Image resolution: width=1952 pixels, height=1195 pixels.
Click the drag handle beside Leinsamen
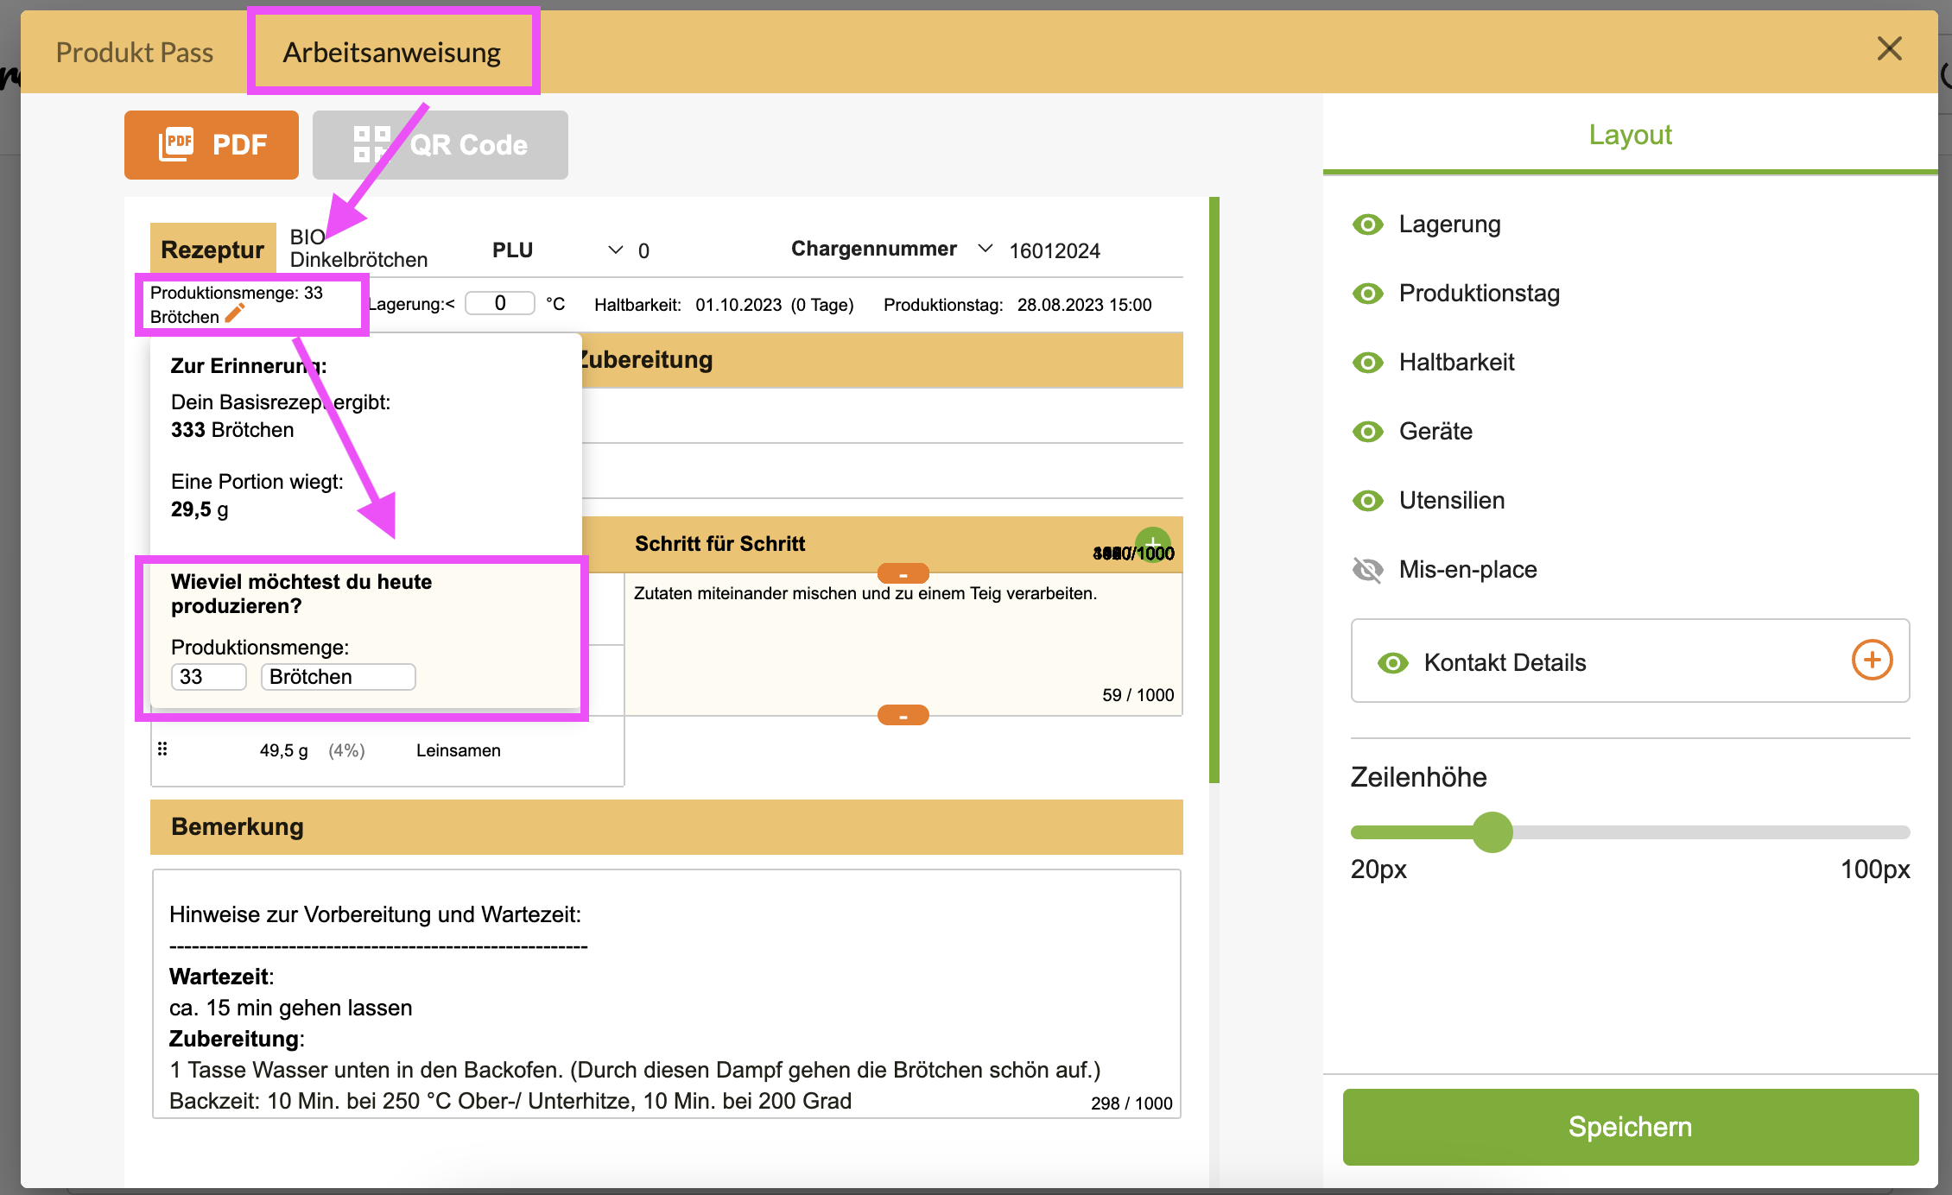point(162,749)
